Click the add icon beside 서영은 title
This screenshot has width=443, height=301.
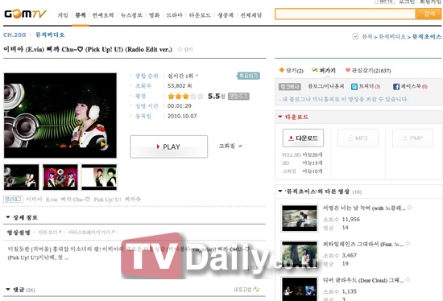410,208
